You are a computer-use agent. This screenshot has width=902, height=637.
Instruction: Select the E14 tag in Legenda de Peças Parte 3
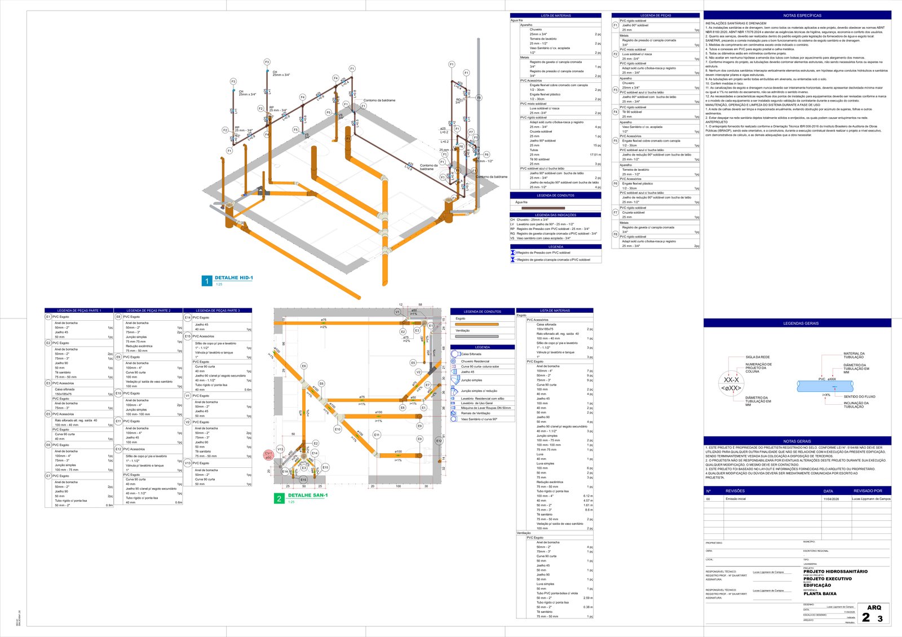[x=188, y=317]
